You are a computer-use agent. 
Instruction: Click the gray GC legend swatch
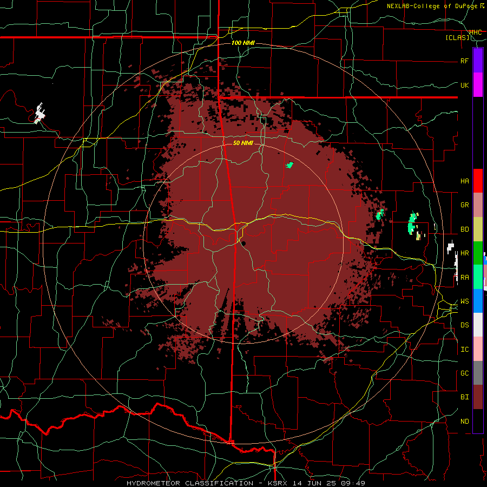478,373
